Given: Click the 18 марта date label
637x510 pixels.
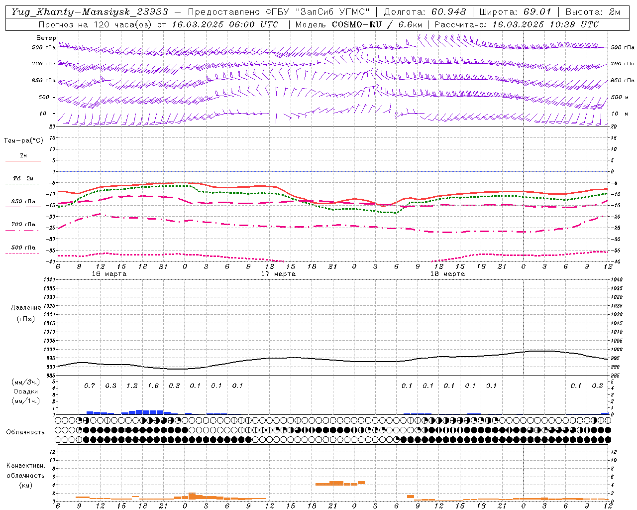Looking at the screenshot, I should click(447, 274).
